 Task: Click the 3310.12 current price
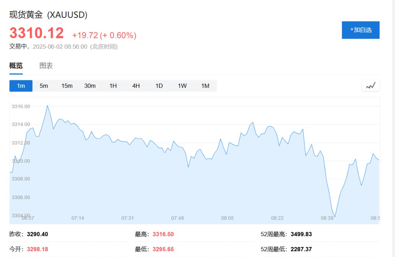[x=37, y=33]
